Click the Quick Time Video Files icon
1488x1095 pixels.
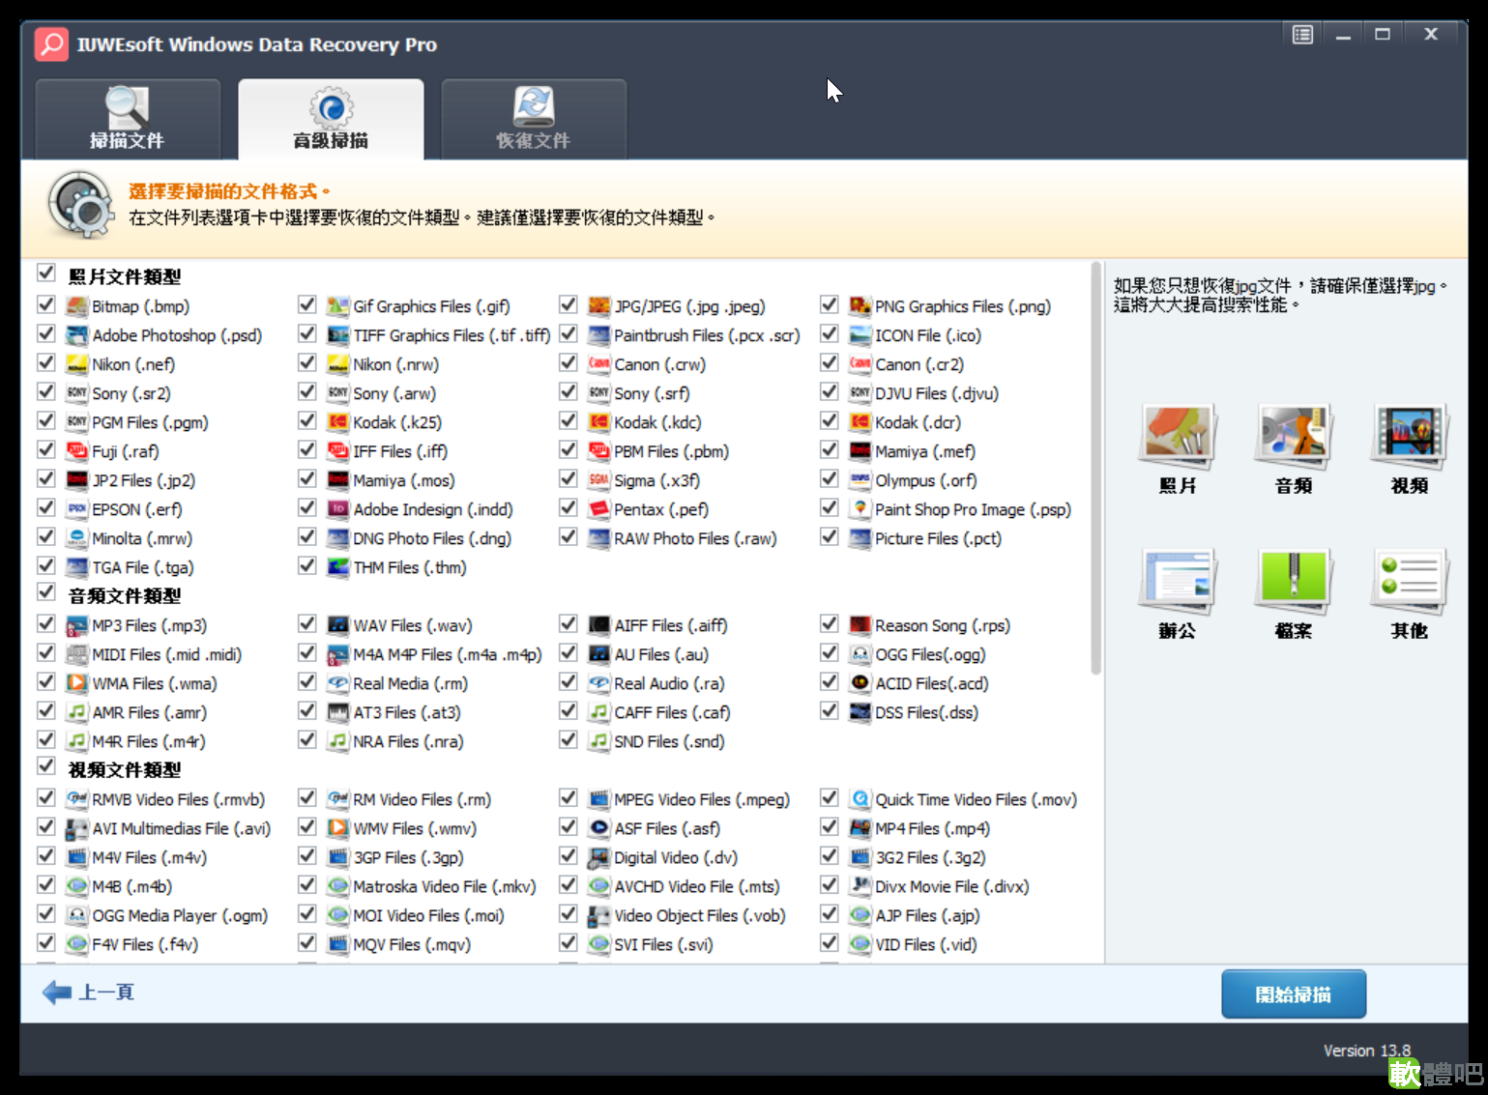tap(861, 799)
